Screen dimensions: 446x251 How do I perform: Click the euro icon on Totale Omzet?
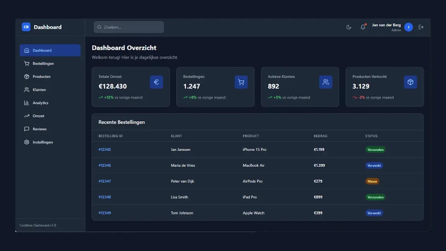156,82
